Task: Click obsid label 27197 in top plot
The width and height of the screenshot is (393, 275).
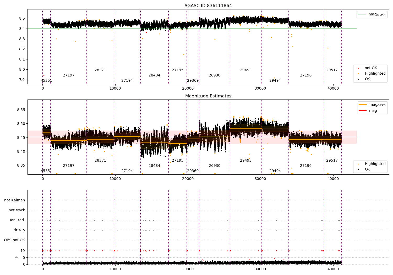Action: click(x=69, y=75)
